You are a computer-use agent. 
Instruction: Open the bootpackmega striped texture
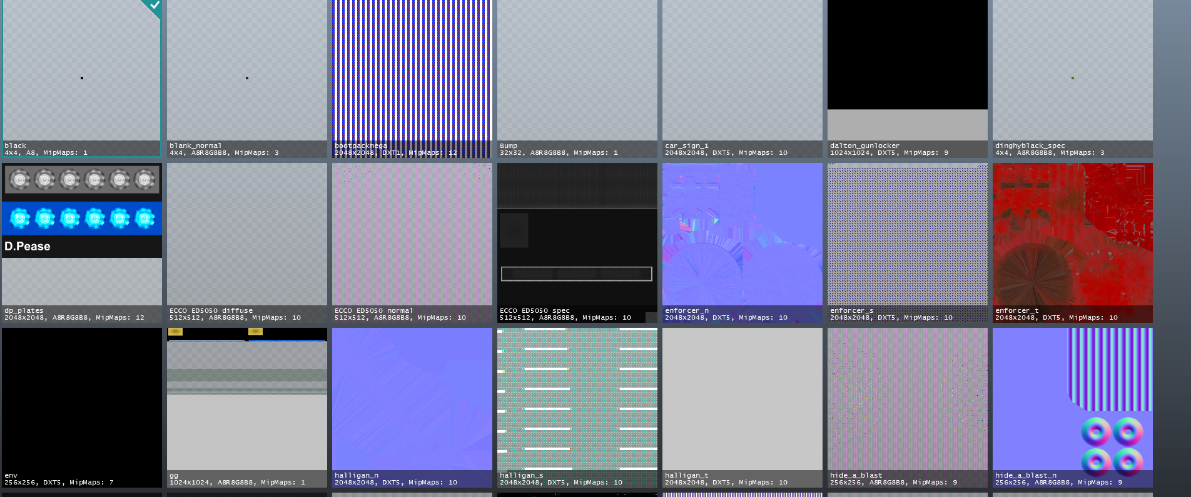[x=412, y=78]
